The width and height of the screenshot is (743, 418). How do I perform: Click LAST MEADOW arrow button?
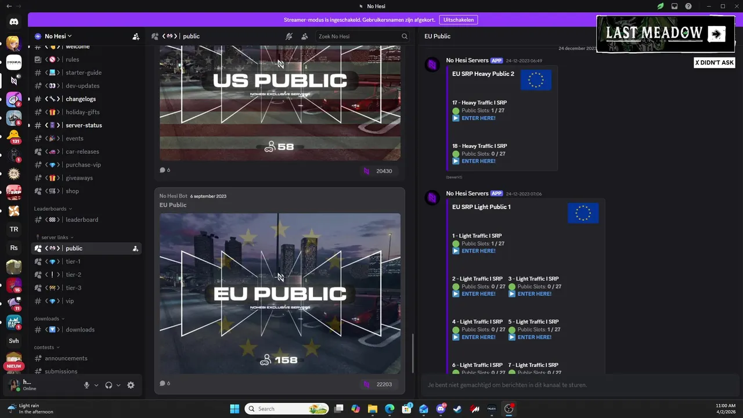coord(716,34)
